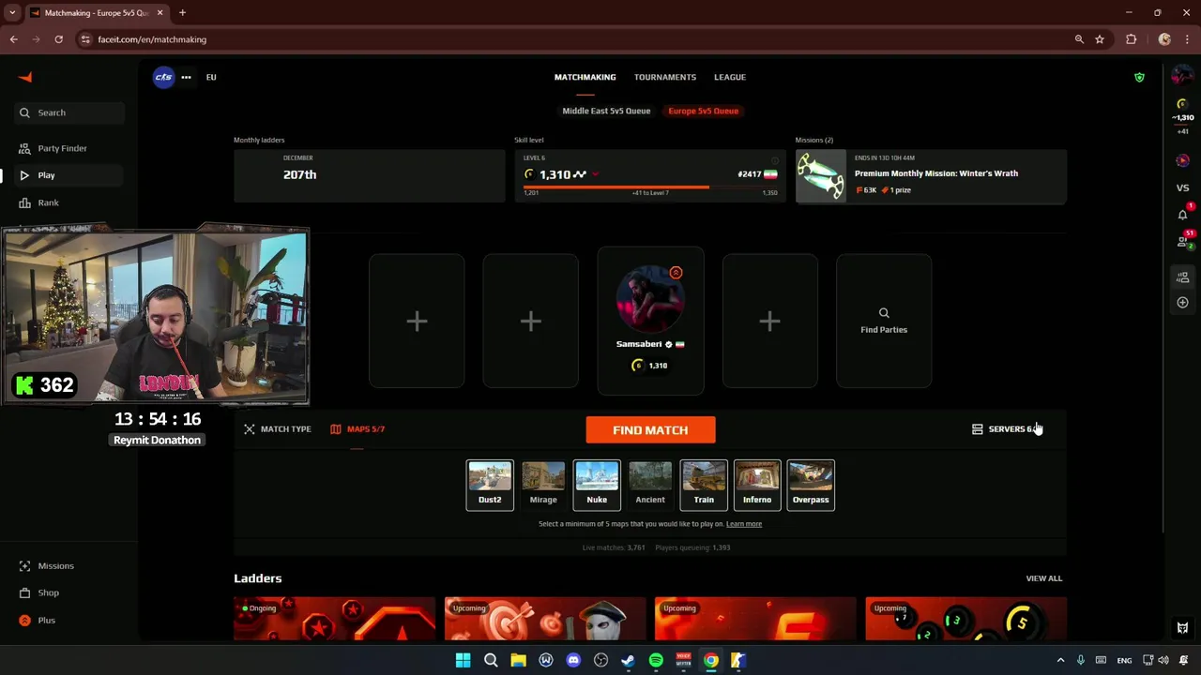This screenshot has height=675, width=1201.
Task: Click the skill level progress bar
Action: click(x=650, y=187)
